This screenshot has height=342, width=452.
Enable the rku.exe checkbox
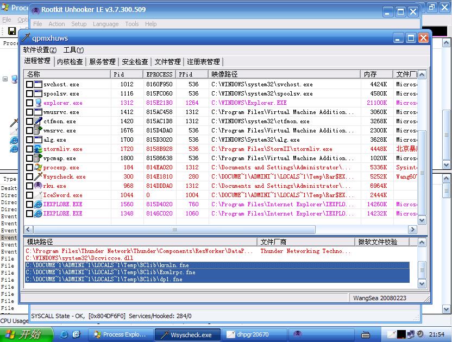click(29, 186)
